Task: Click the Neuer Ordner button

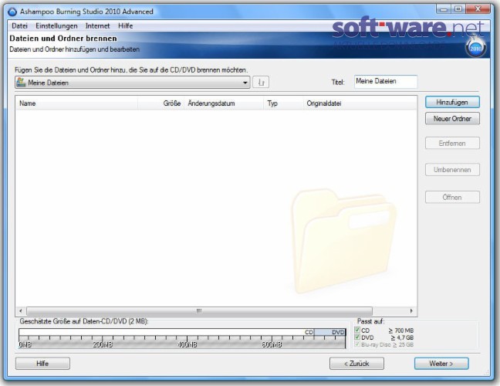Action: (x=452, y=119)
